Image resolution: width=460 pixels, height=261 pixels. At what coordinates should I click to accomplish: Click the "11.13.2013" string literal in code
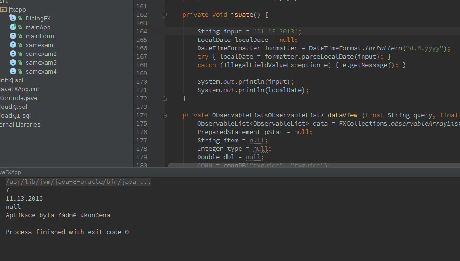tap(275, 31)
